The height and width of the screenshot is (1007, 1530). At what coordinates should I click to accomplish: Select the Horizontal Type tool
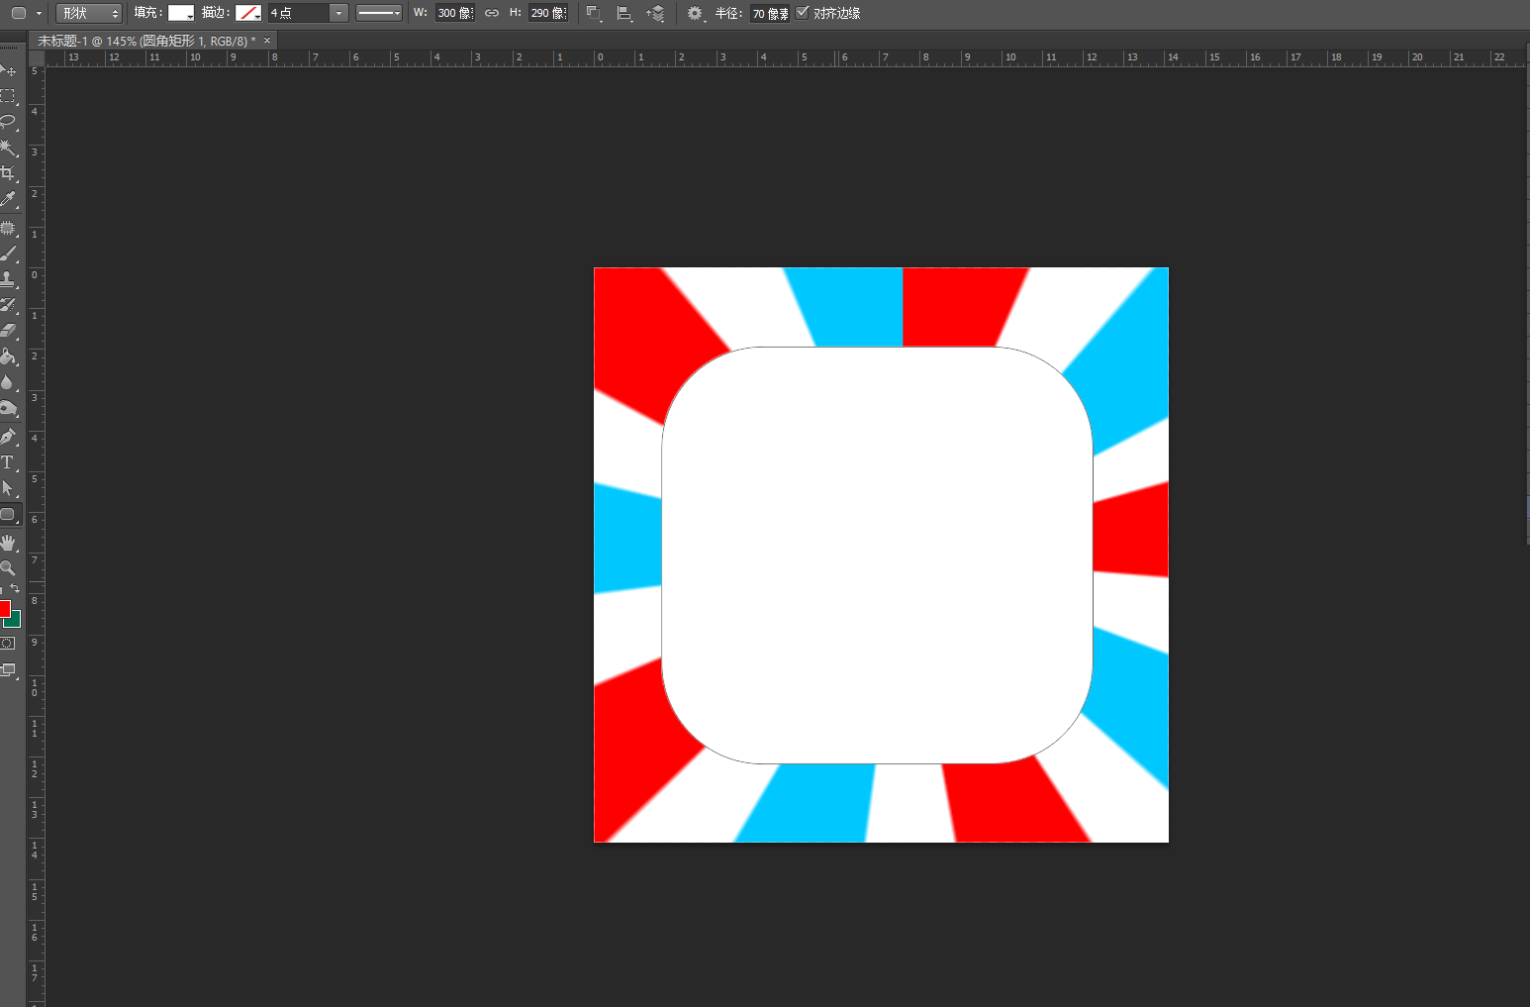8,462
